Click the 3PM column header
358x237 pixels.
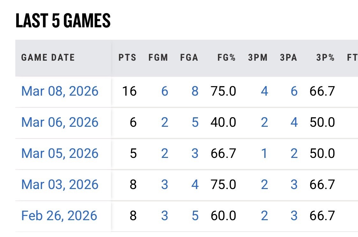tap(258, 58)
